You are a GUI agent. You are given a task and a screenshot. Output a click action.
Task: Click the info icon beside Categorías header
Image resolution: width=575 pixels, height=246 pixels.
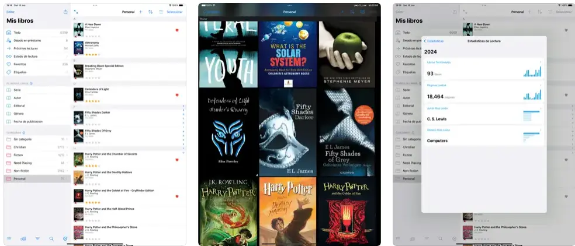pos(24,132)
